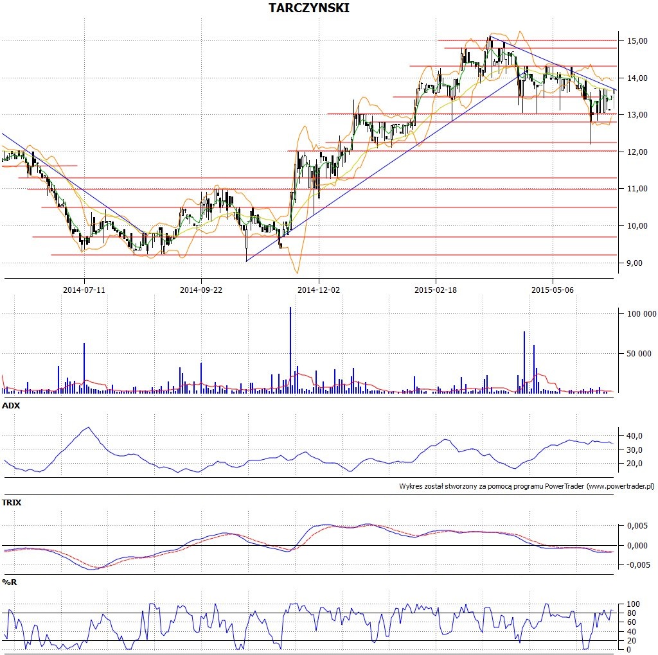Click the TRIX 0,005 scale value

coord(637,526)
